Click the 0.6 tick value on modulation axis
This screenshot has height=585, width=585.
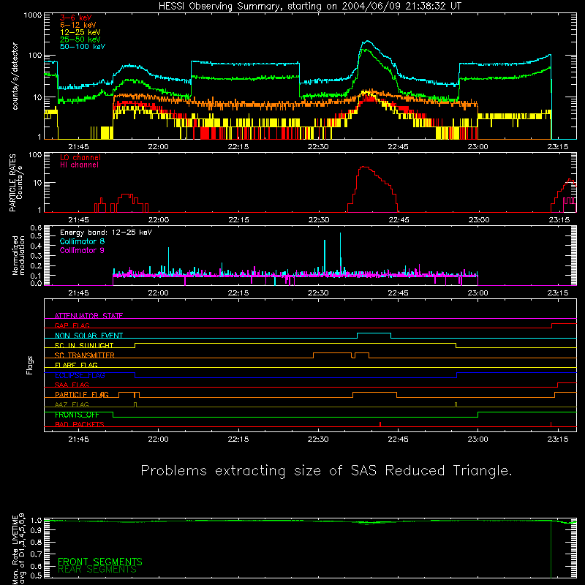click(36, 227)
